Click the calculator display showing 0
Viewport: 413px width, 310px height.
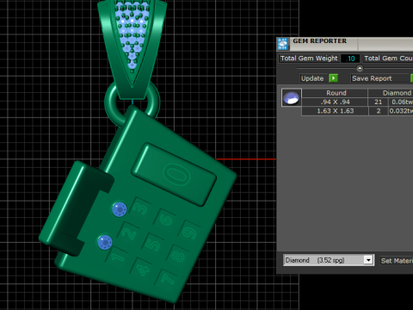(x=175, y=175)
